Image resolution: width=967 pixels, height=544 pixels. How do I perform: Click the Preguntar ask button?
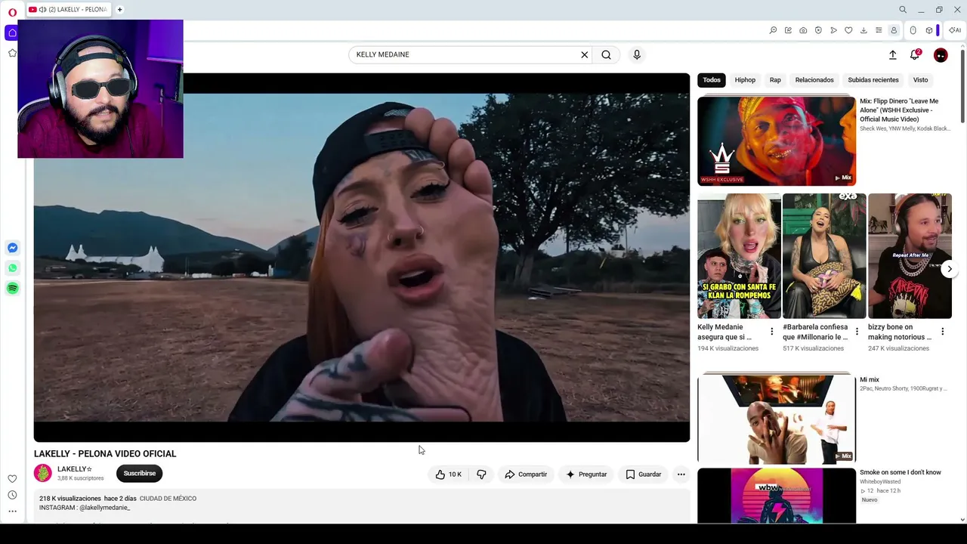coord(586,474)
